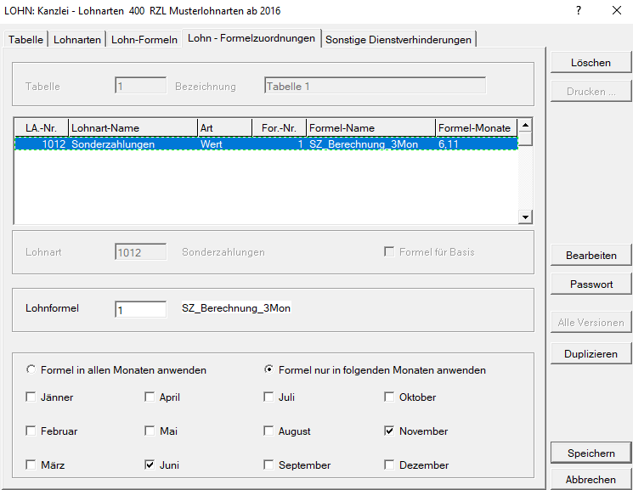Sort by the Formel-Name column header
This screenshot has width=633, height=490.
coord(370,128)
